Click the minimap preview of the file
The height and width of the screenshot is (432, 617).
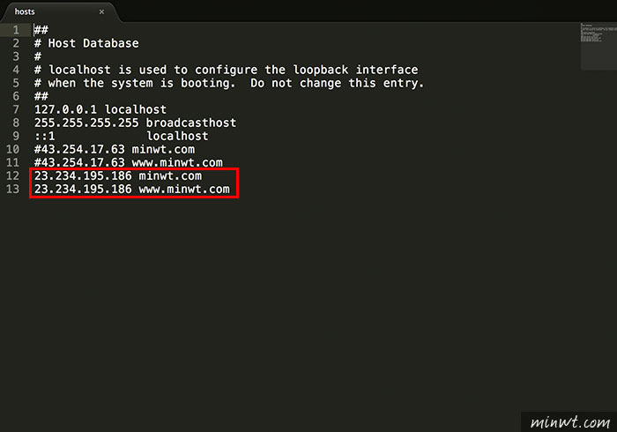click(x=598, y=47)
